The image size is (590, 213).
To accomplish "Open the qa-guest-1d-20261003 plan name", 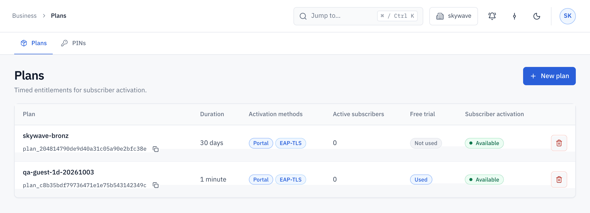I will click(58, 172).
